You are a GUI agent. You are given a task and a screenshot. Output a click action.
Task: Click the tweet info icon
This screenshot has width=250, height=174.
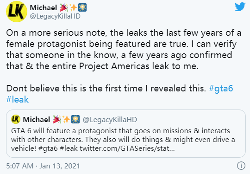pos(241,166)
